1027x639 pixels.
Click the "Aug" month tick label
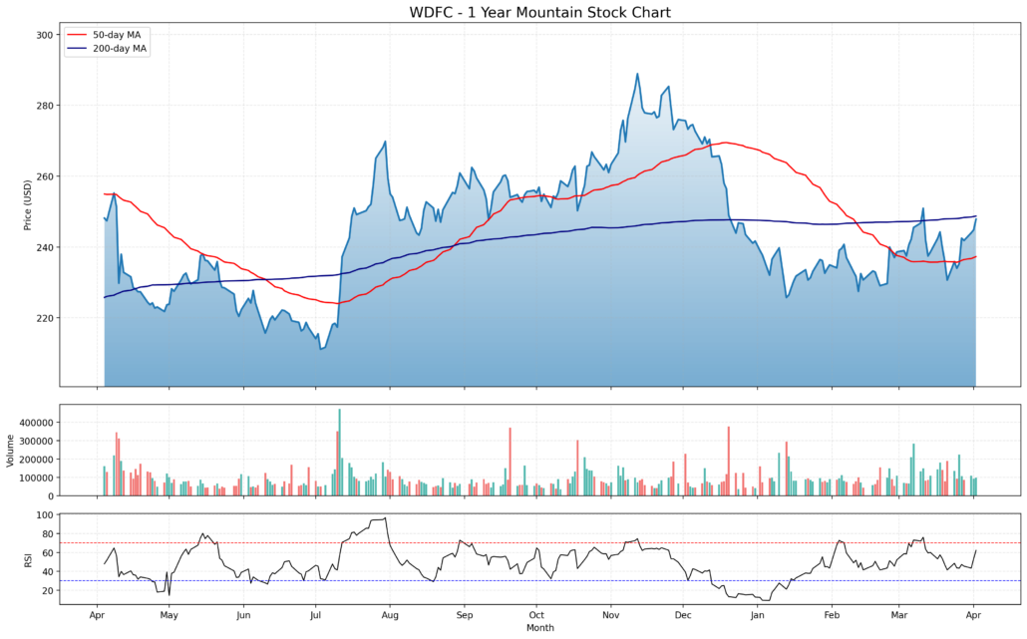coord(390,615)
